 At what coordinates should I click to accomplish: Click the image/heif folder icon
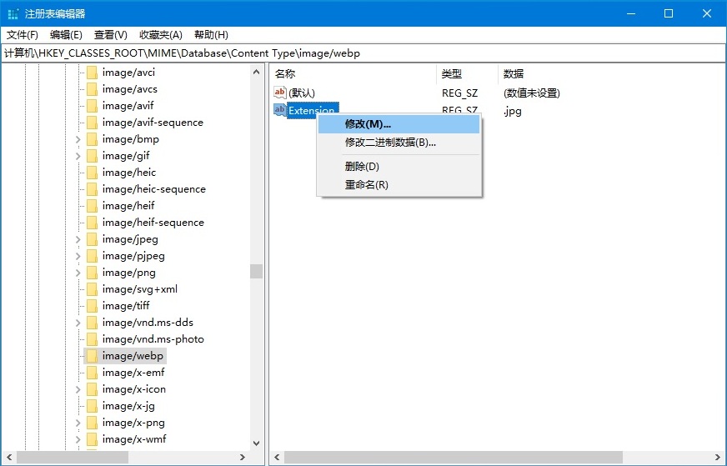pos(92,206)
